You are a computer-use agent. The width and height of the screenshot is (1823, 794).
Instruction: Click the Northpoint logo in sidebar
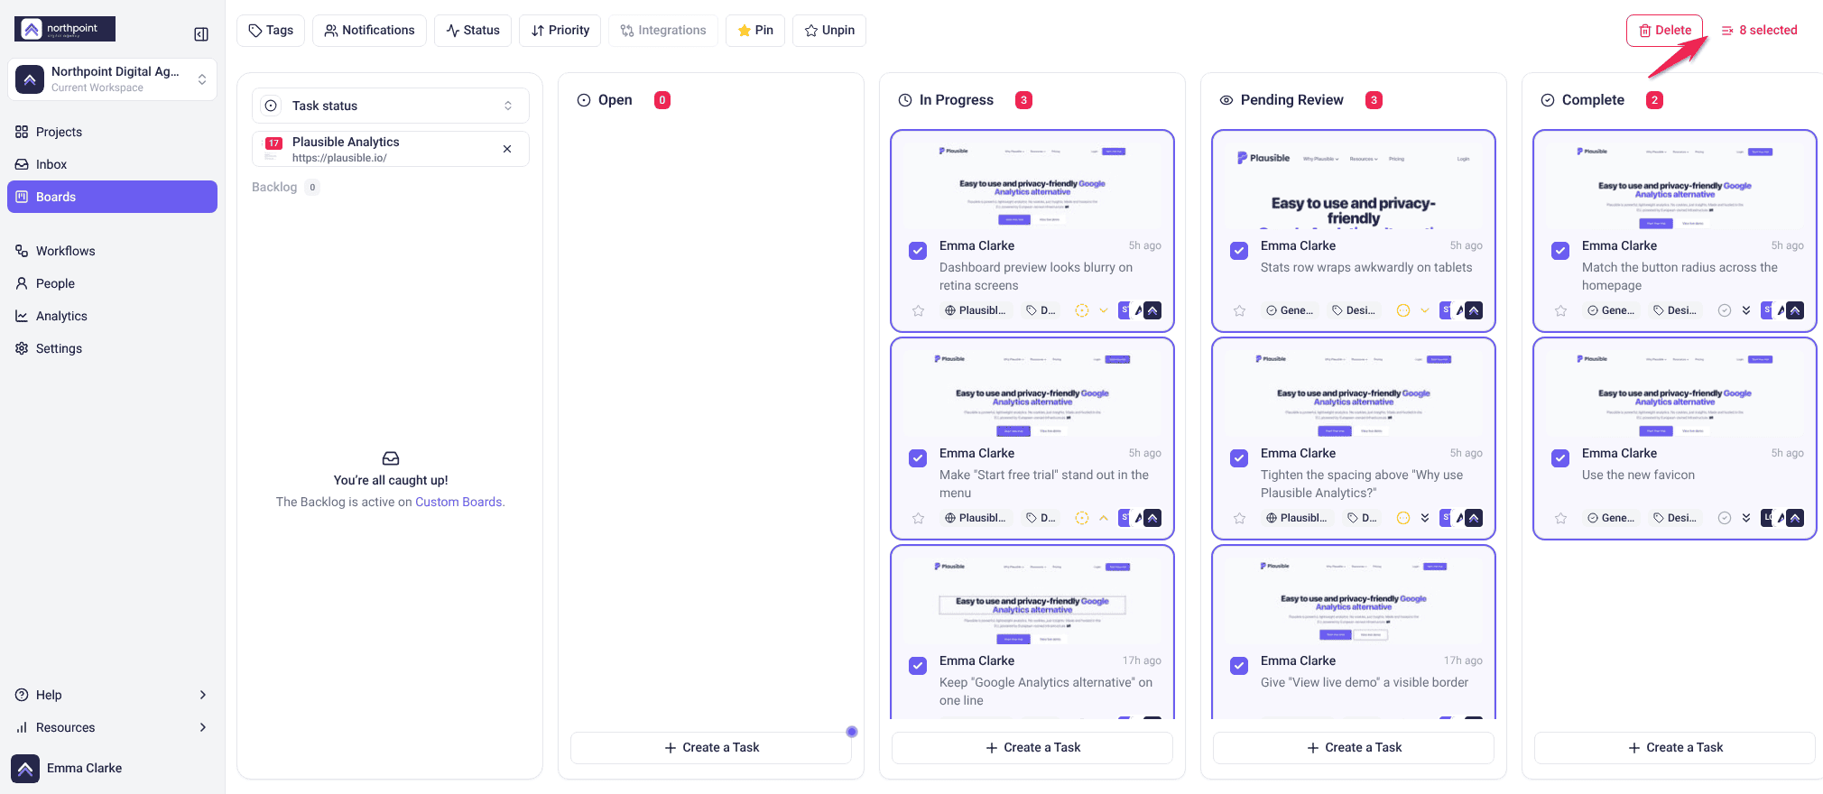(65, 29)
